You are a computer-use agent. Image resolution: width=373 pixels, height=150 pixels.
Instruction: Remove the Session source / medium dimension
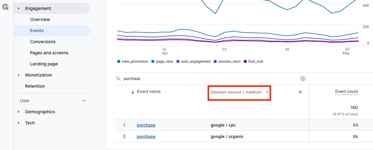300,92
